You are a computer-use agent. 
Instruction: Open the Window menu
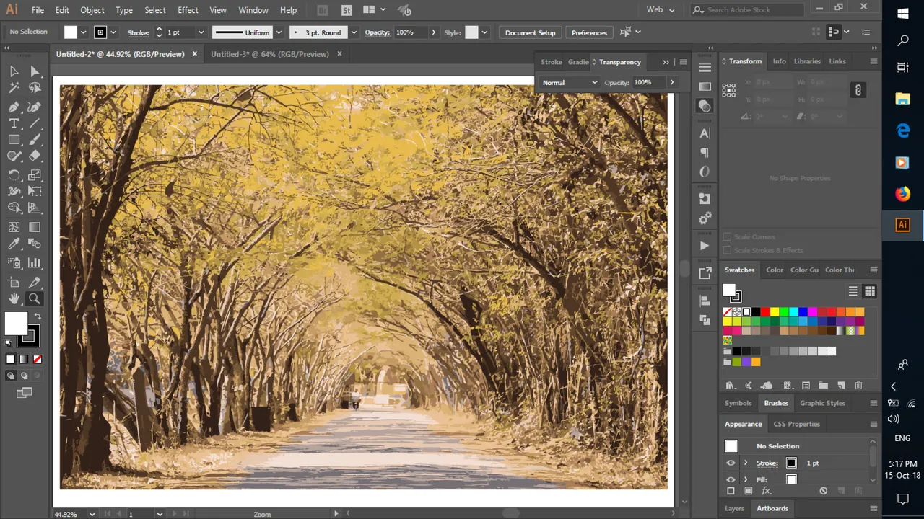click(x=253, y=10)
